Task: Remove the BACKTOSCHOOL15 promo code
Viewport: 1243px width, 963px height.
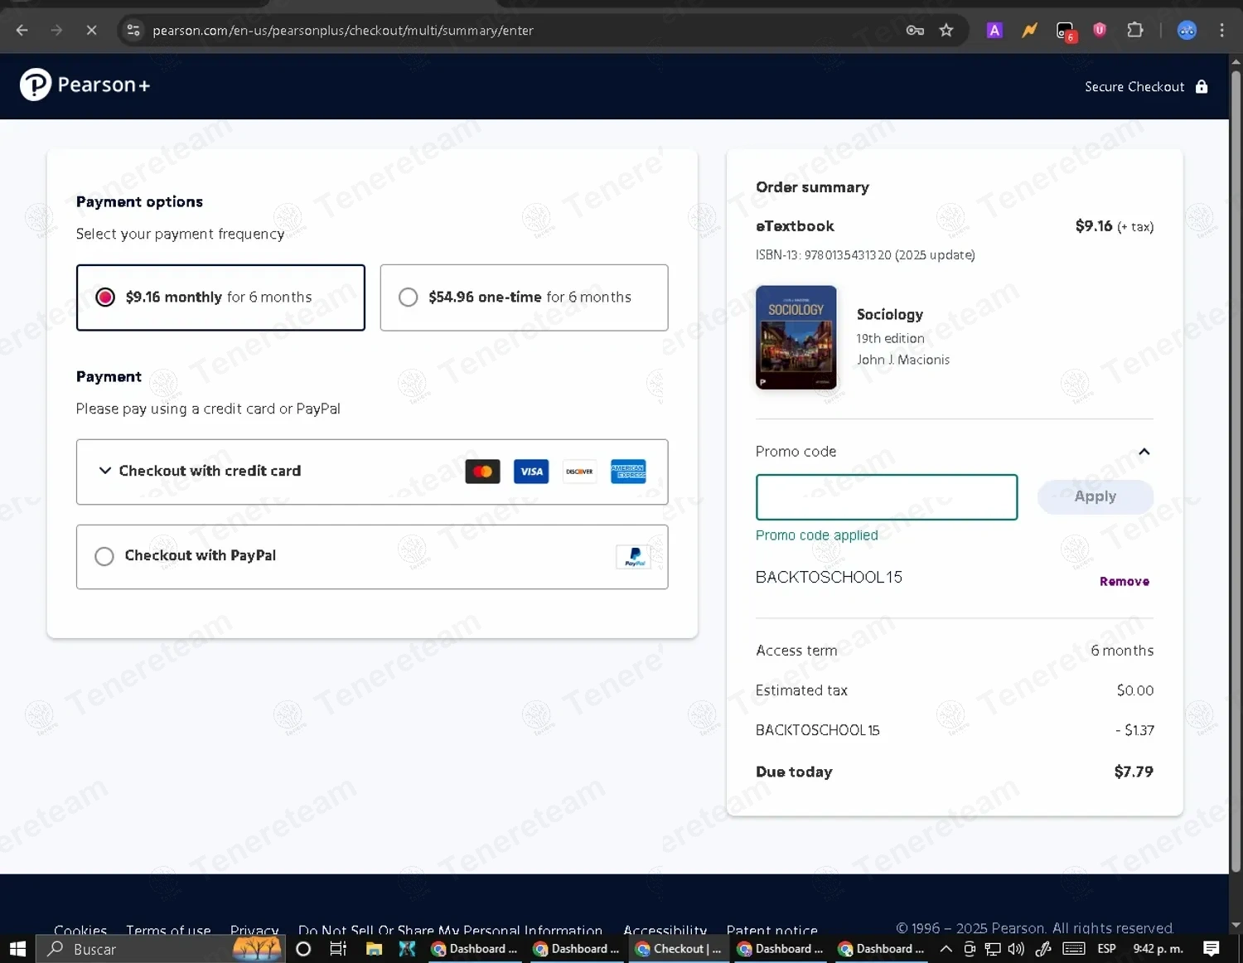Action: coord(1124,582)
